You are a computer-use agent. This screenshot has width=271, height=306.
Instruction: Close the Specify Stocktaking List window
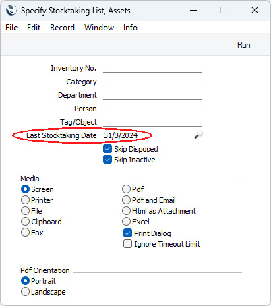[255, 10]
